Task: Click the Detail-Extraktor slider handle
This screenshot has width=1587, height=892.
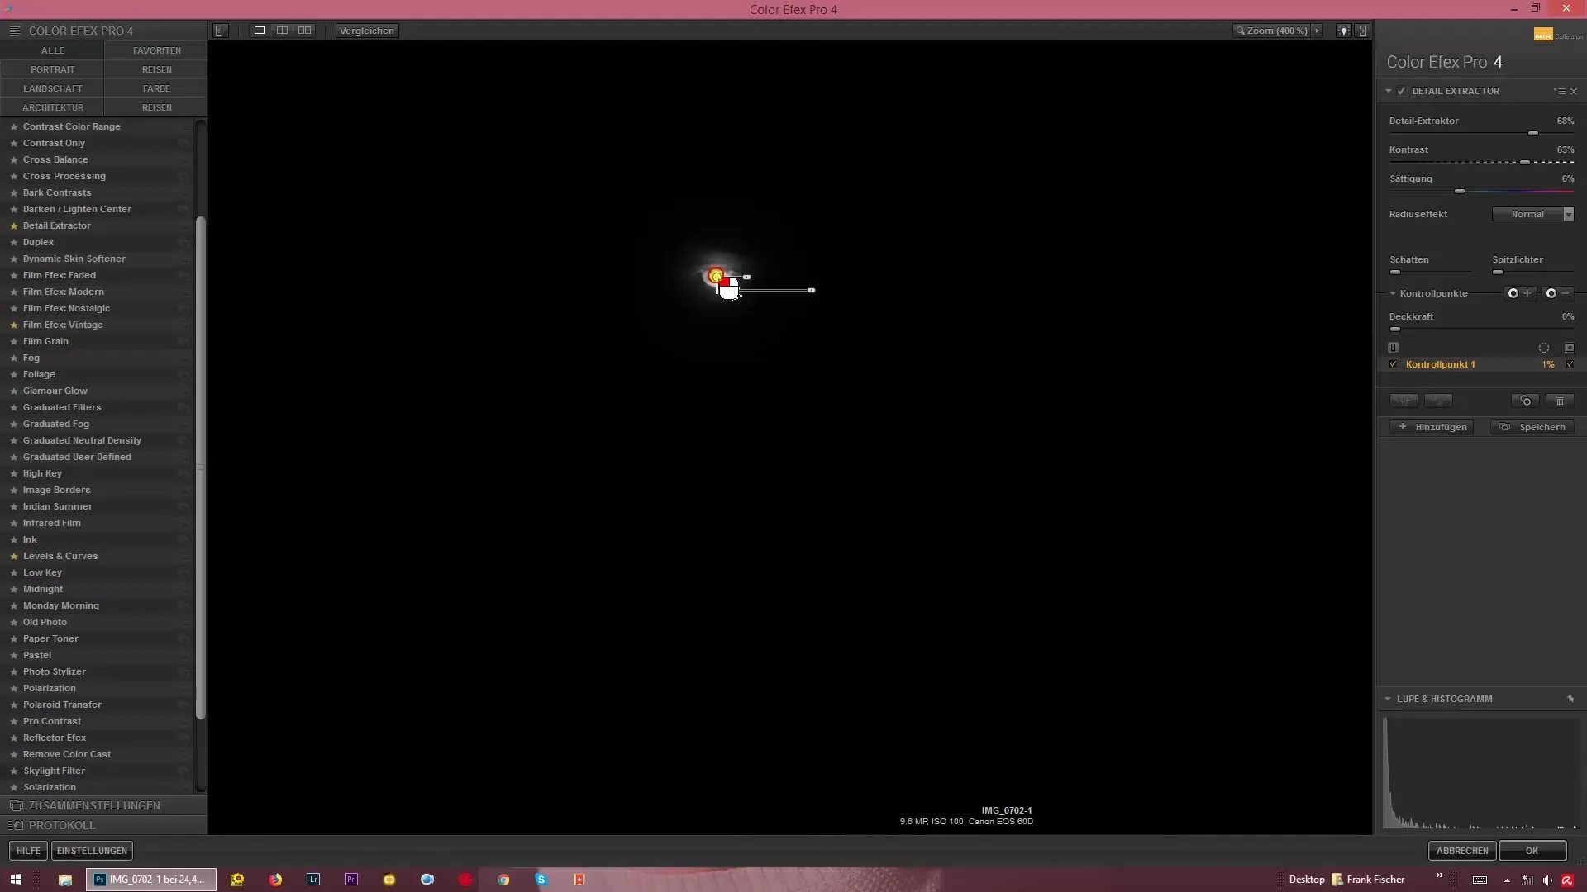Action: pyautogui.click(x=1533, y=133)
